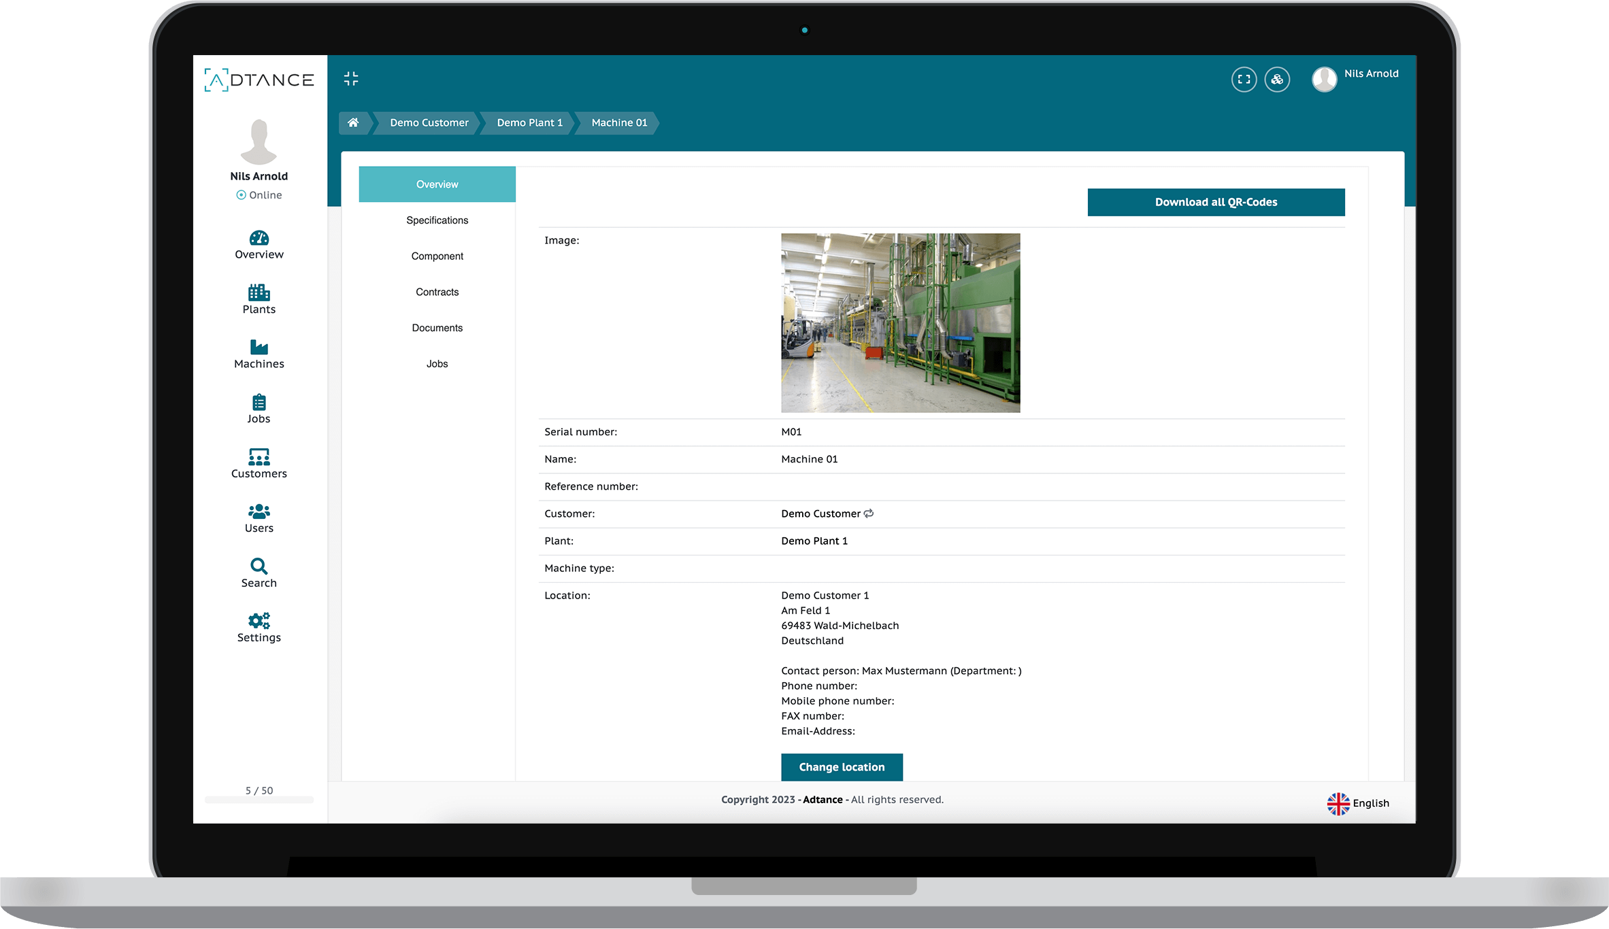Click the home breadcrumb icon
The height and width of the screenshot is (929, 1609).
354,122
